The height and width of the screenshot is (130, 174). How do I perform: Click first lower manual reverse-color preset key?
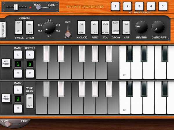(x=42, y=105)
